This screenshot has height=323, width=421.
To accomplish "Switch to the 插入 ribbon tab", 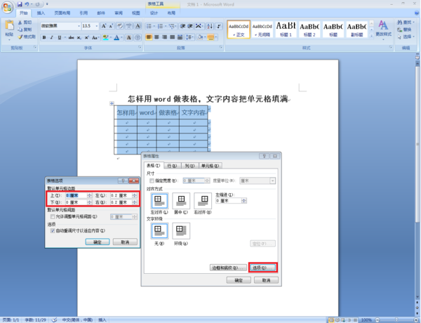I will coord(41,13).
